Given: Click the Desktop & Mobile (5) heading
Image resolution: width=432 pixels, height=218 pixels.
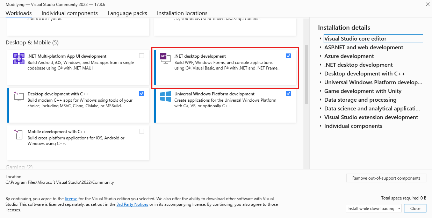Looking at the screenshot, I should [x=32, y=43].
